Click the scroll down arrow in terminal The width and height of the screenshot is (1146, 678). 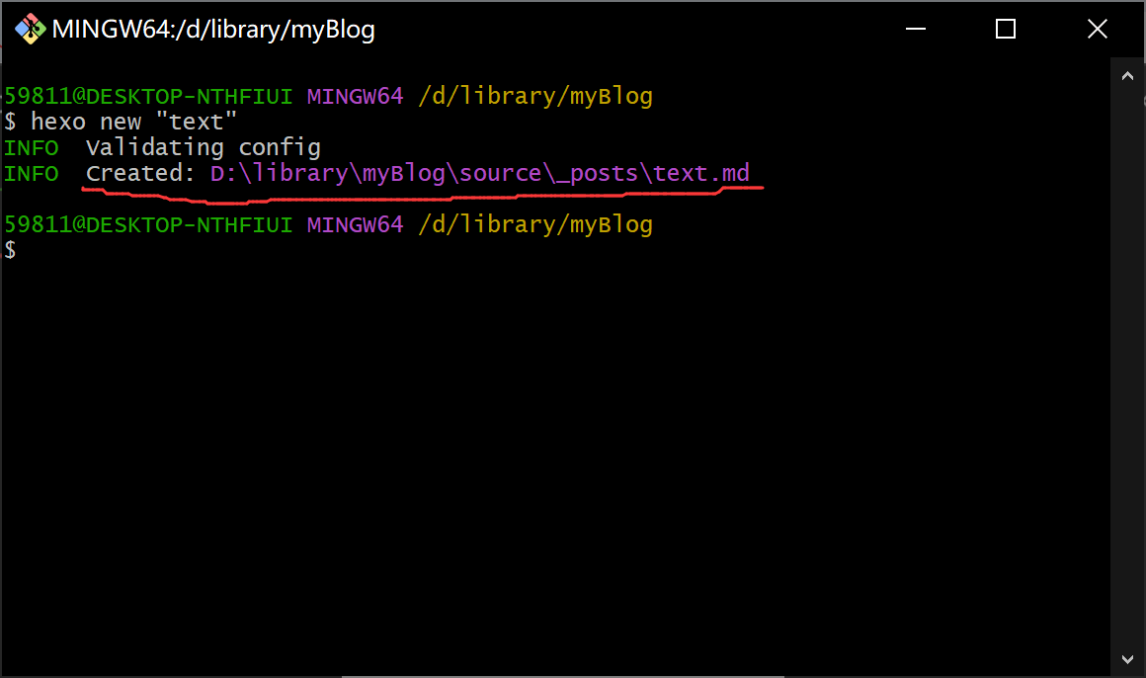click(x=1128, y=659)
